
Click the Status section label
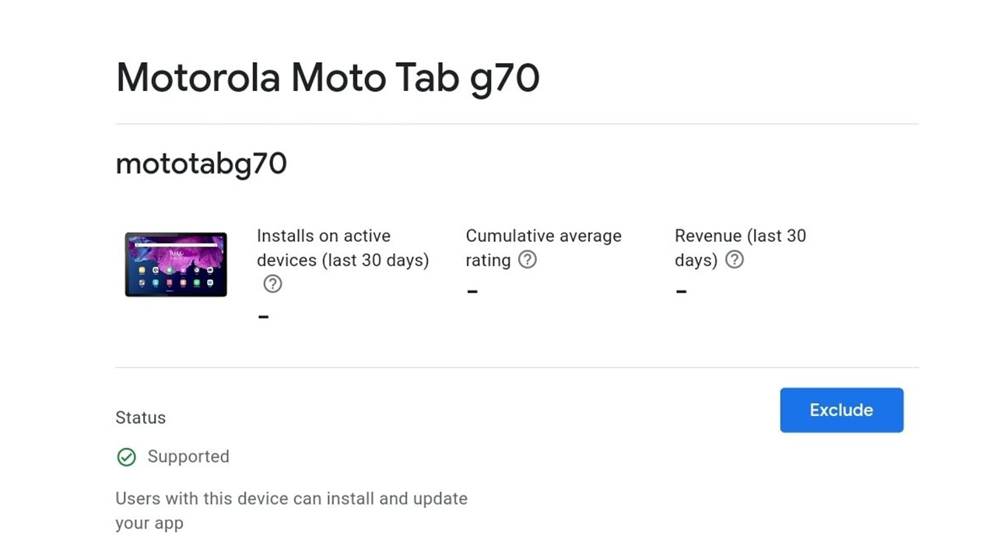coord(140,418)
